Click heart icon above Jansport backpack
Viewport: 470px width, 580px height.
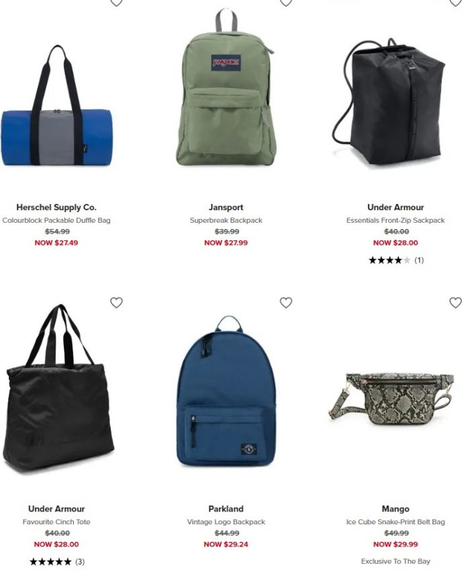click(x=286, y=3)
